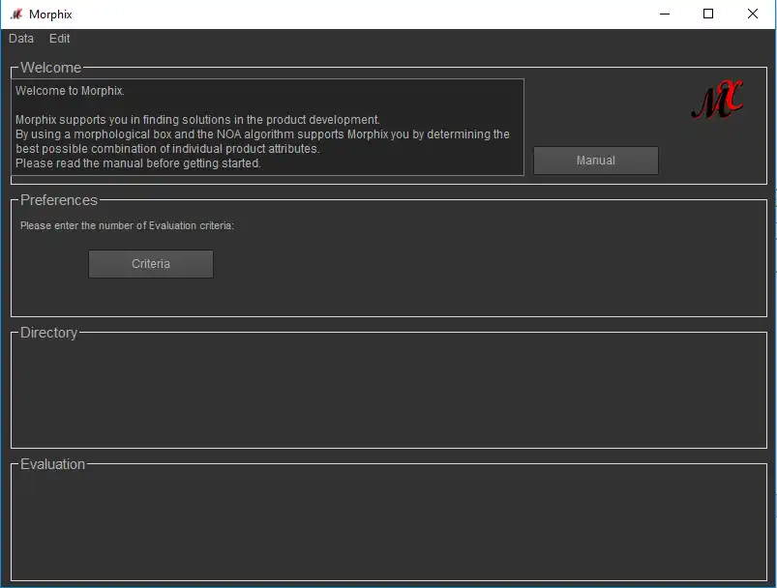Click the Criteria button
Viewport: 777px width, 588px height.
tap(151, 264)
